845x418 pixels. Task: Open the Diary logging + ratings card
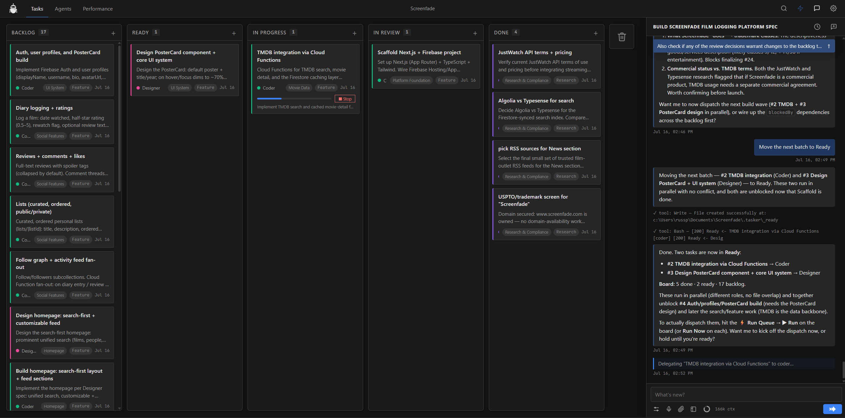pos(62,122)
